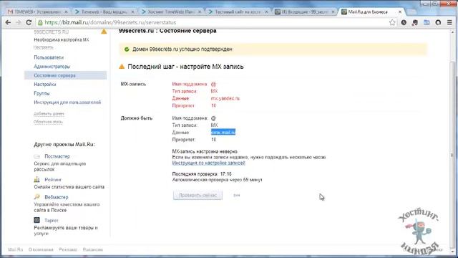Reload the page with refresh icon
The width and height of the screenshot is (458, 258).
(29, 22)
